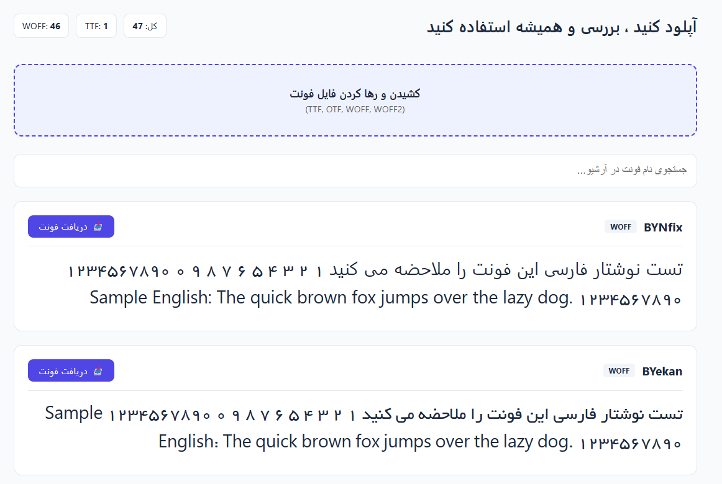Image resolution: width=722 pixels, height=484 pixels.
Task: Open the BYNfix font title
Action: coord(663,227)
